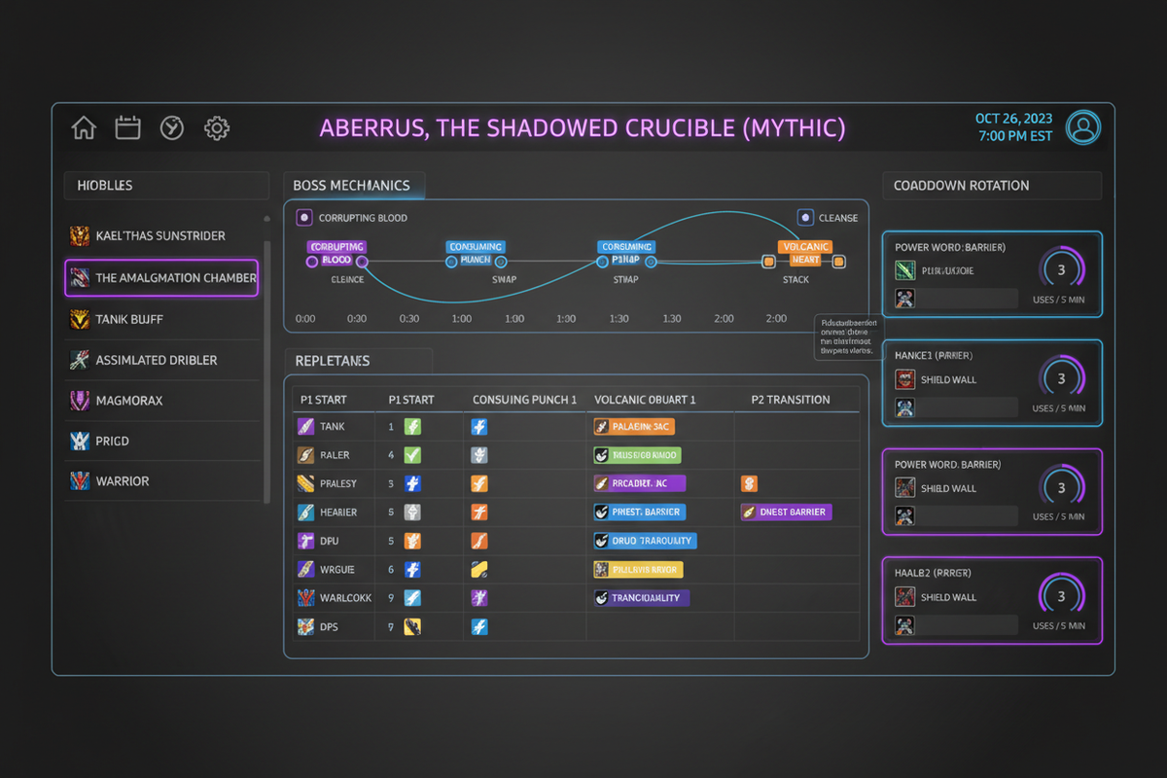Viewport: 1167px width, 778px height.
Task: Click the purple Dnest Barrier tag
Action: (786, 512)
